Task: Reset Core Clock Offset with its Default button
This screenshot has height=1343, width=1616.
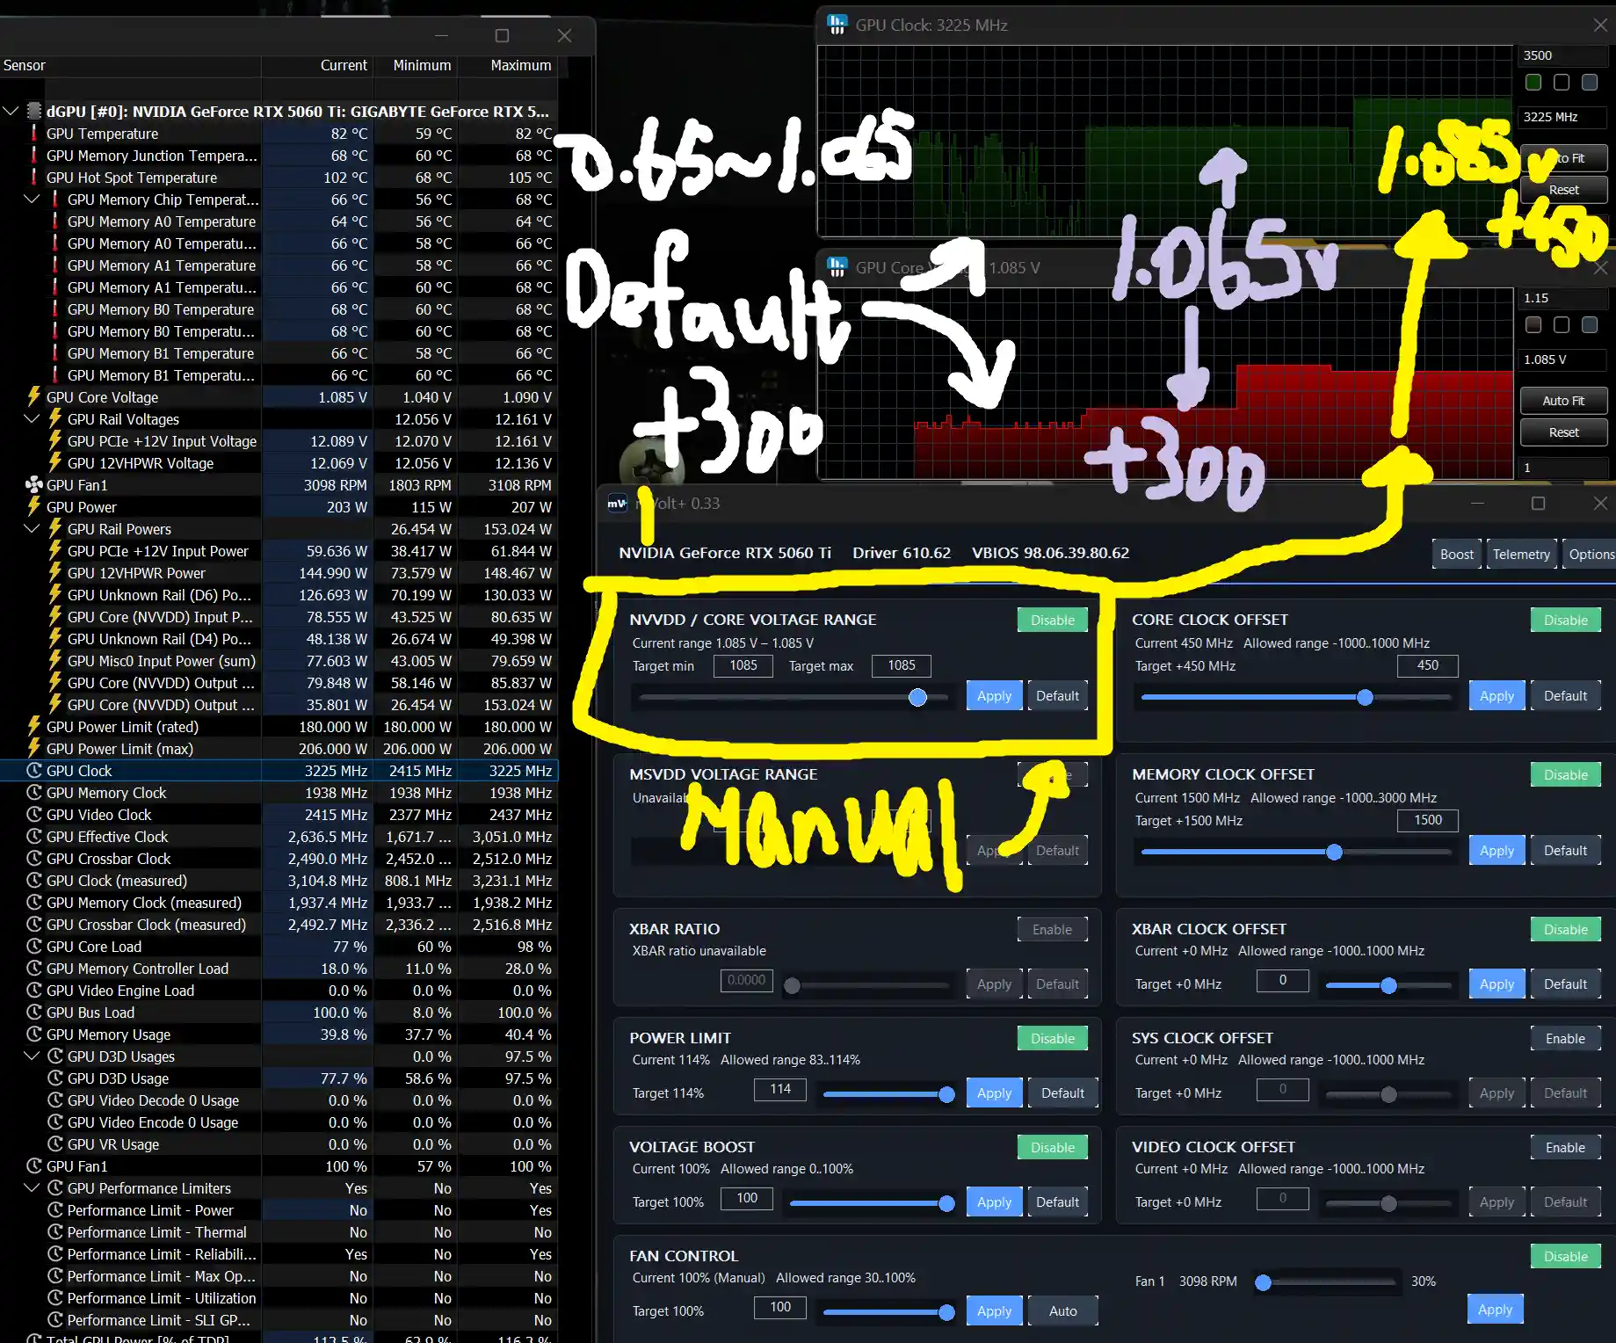Action: 1566,696
